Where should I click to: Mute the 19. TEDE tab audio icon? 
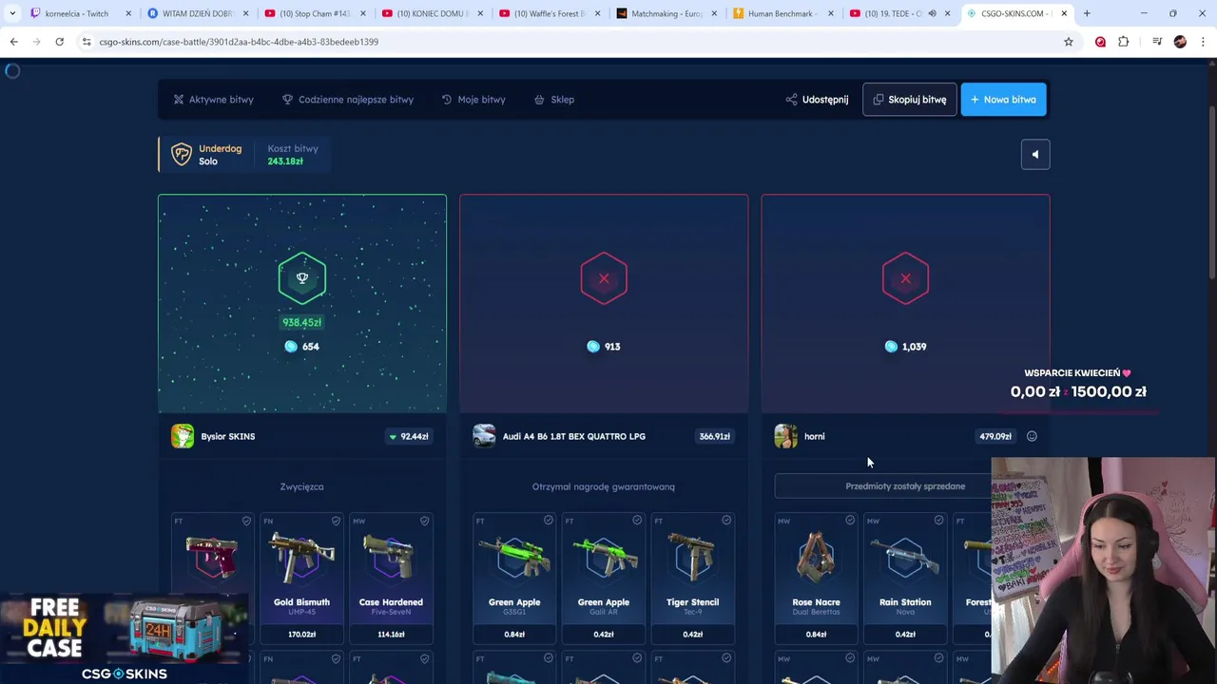point(932,13)
